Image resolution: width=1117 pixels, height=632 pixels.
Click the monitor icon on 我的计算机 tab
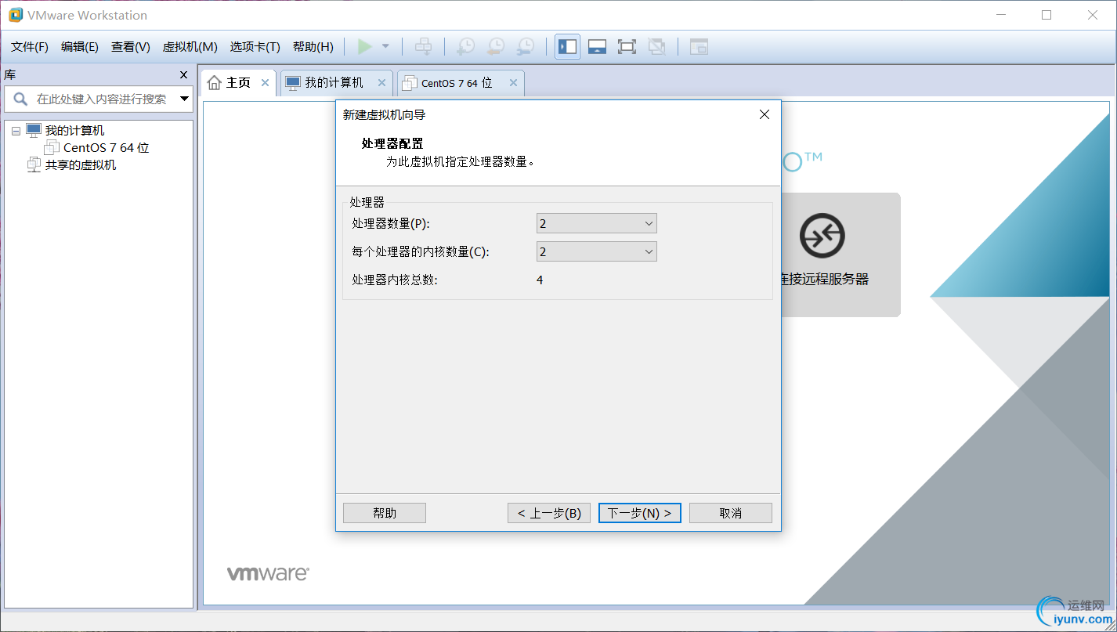pyautogui.click(x=293, y=83)
